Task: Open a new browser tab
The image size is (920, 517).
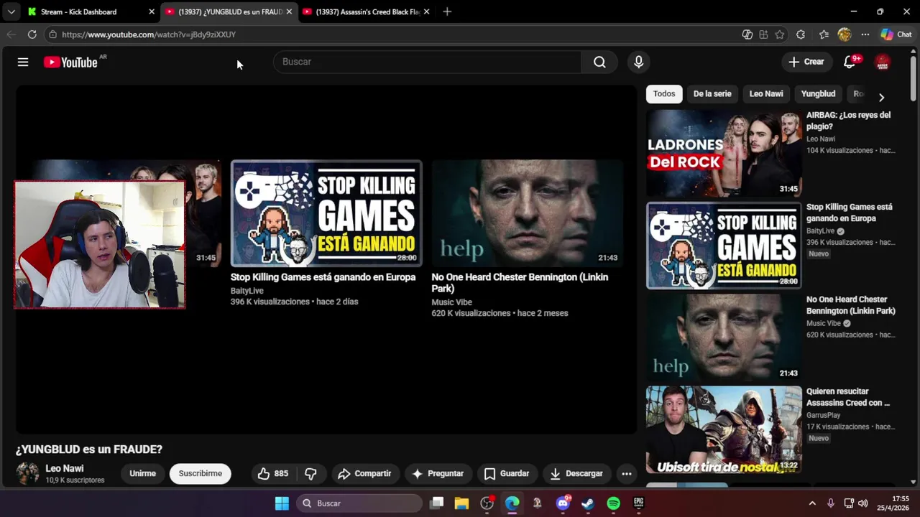Action: pos(447,11)
